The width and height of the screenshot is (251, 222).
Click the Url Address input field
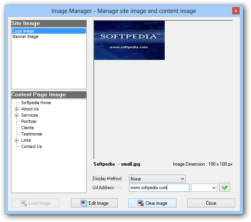pyautogui.click(x=159, y=188)
